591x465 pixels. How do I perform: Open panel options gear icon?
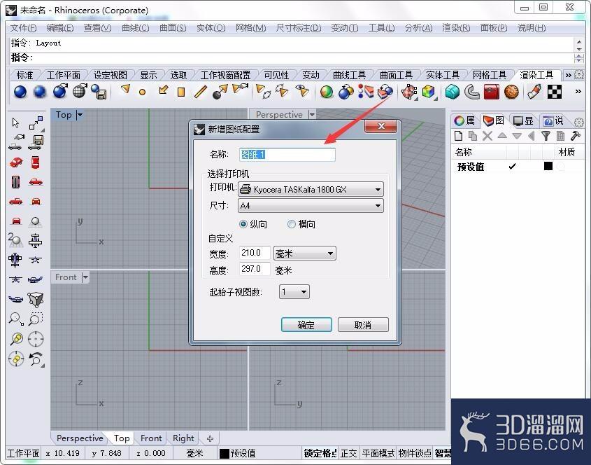click(579, 122)
